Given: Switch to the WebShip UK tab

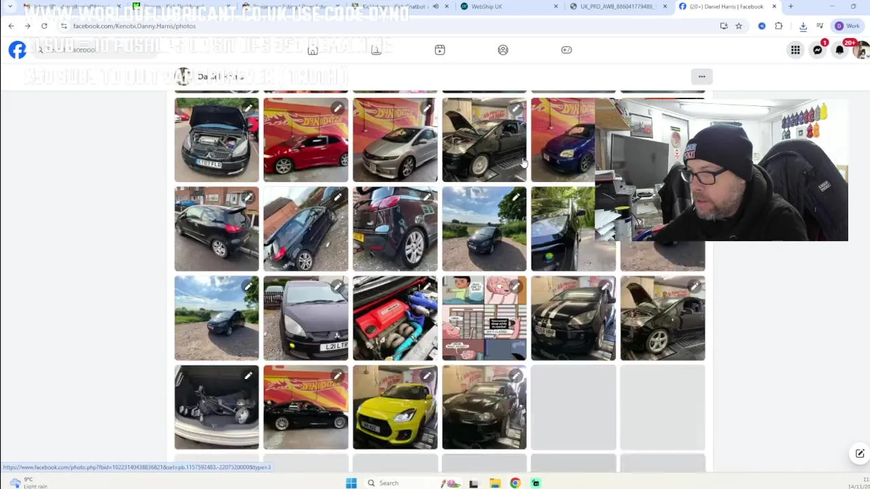Looking at the screenshot, I should (503, 7).
